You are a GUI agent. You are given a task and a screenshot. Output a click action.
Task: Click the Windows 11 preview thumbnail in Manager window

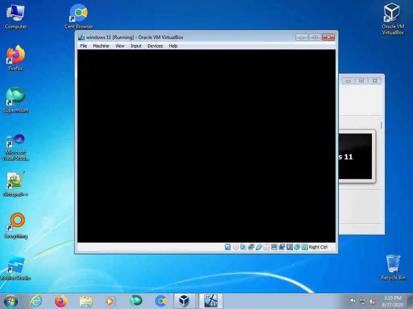(x=355, y=157)
